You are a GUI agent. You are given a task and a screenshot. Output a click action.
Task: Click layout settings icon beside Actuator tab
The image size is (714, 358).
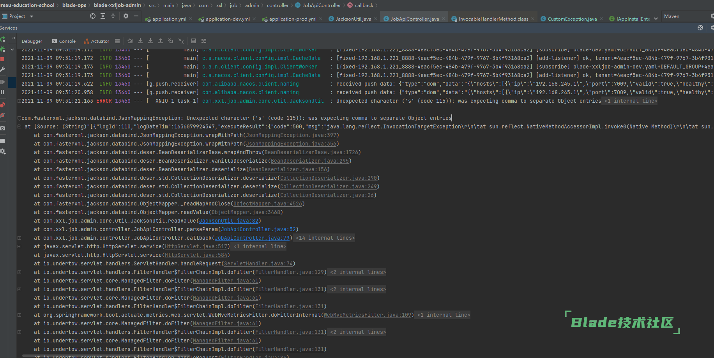pos(117,41)
